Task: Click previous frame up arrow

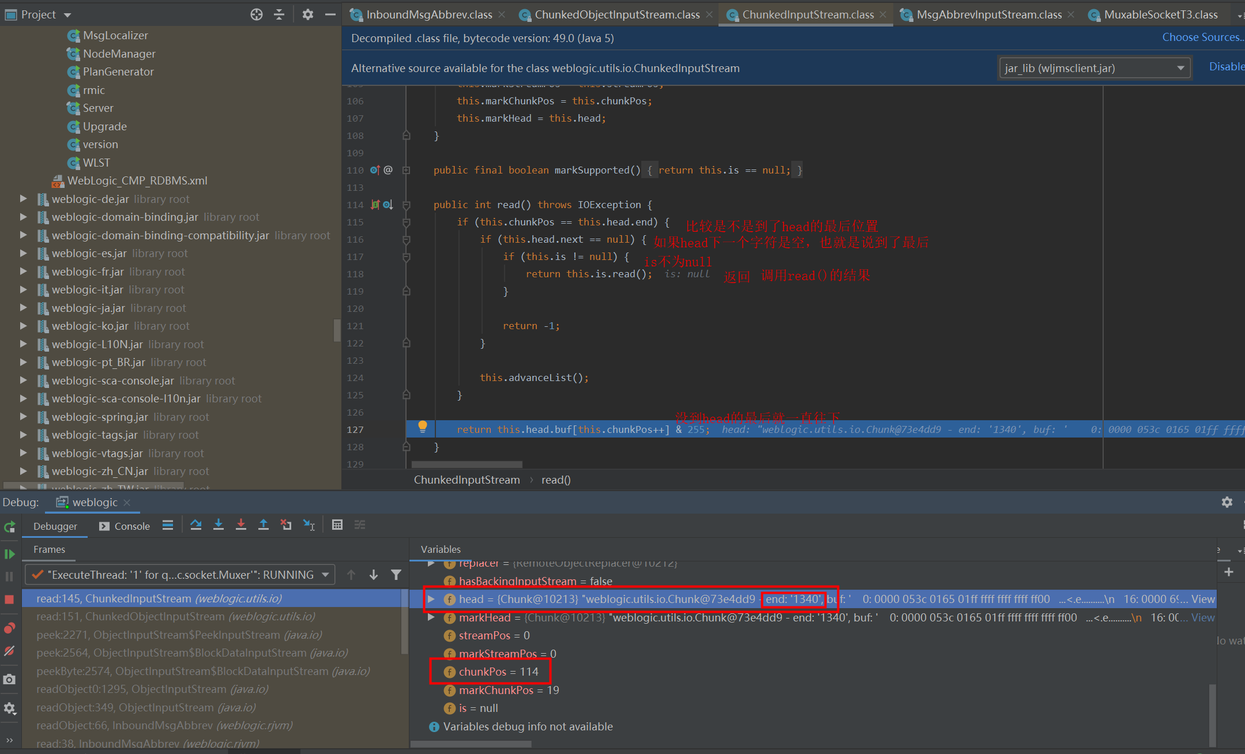Action: 351,575
